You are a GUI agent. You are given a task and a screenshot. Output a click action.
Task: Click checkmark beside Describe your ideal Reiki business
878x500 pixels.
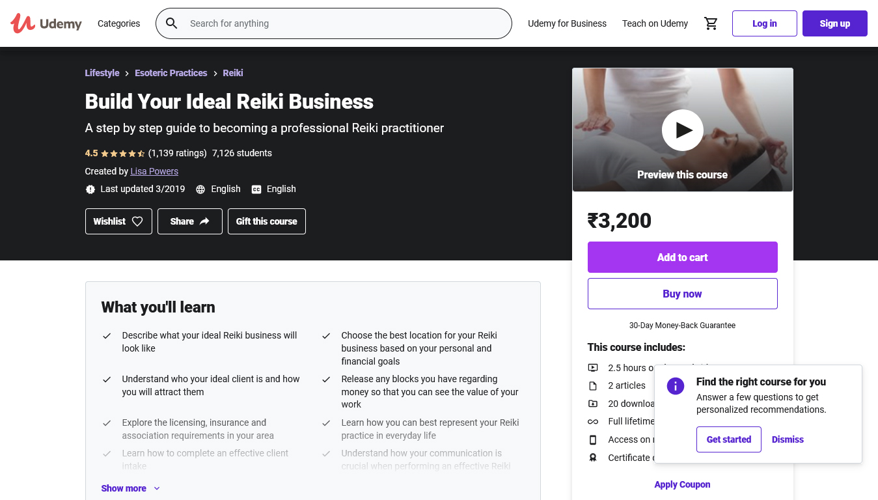click(x=107, y=336)
